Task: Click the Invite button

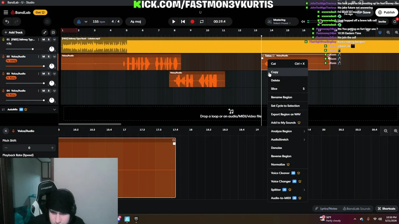Action: tap(382, 22)
